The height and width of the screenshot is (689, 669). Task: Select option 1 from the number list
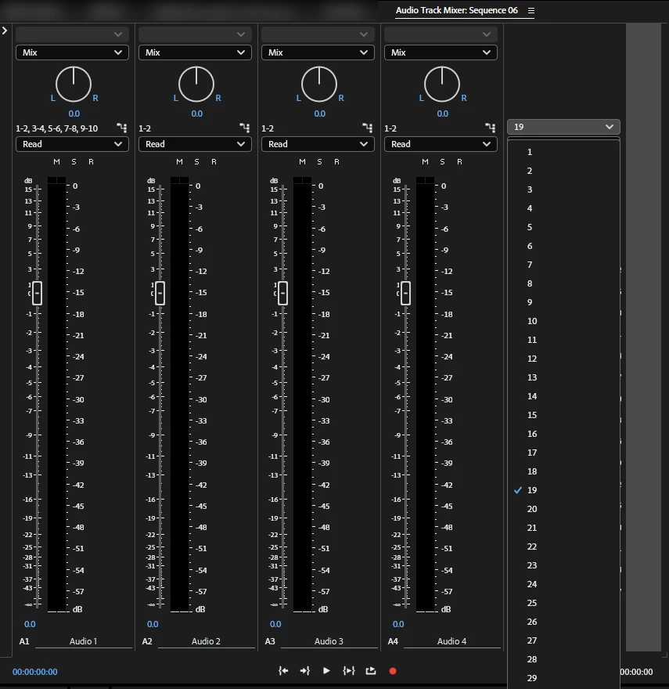pyautogui.click(x=563, y=152)
